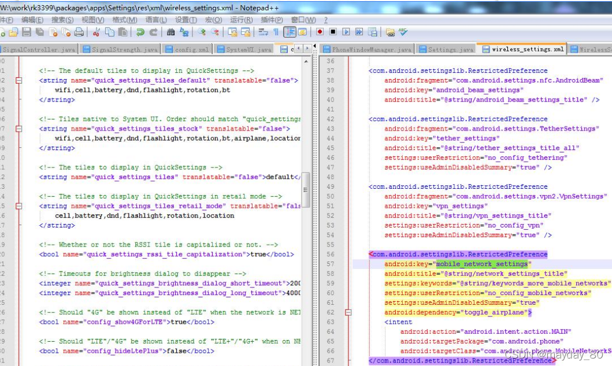Click the Save All toolbar icon
Viewport: 612px width, 366px height.
tap(40, 32)
